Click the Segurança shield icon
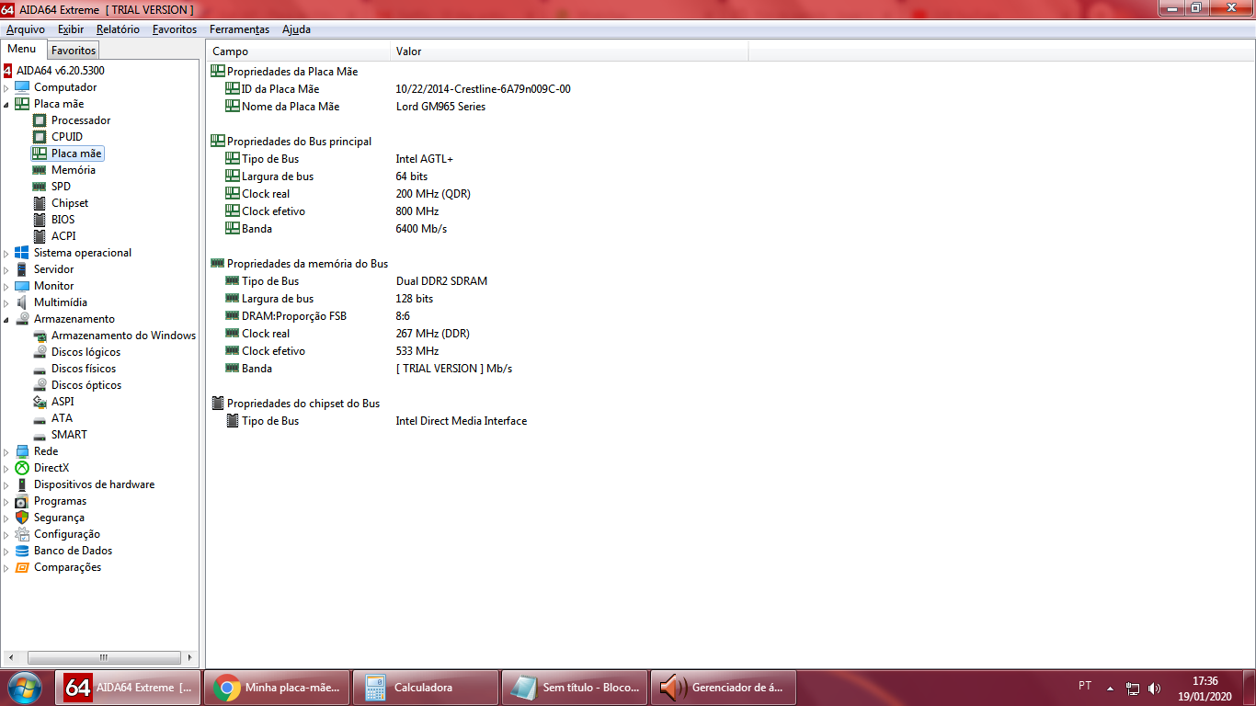This screenshot has height=706, width=1256. click(22, 518)
